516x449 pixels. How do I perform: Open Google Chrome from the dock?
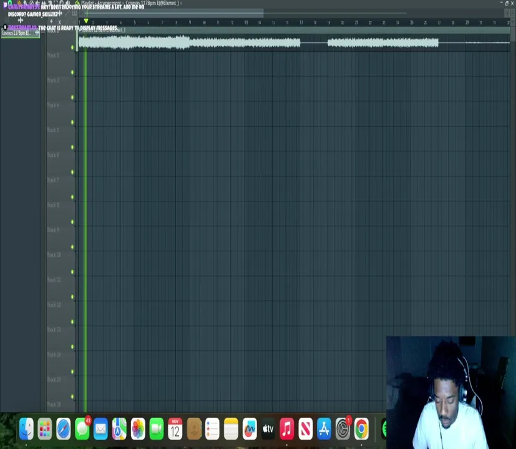pos(361,429)
